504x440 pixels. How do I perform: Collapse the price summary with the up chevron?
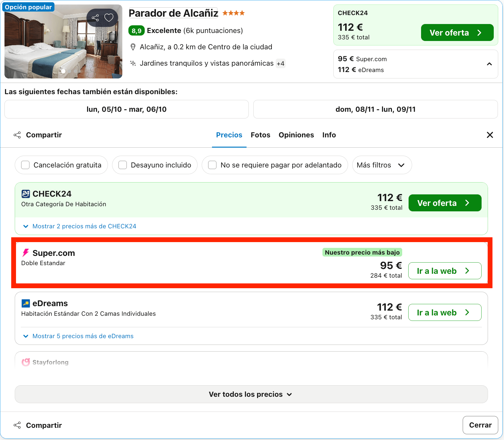[x=489, y=64]
